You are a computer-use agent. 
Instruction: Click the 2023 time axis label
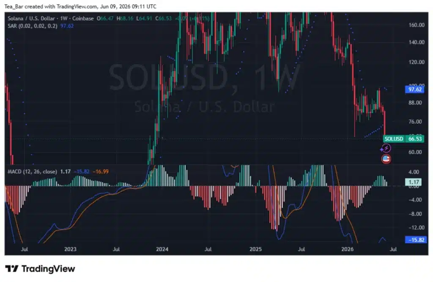click(x=70, y=249)
